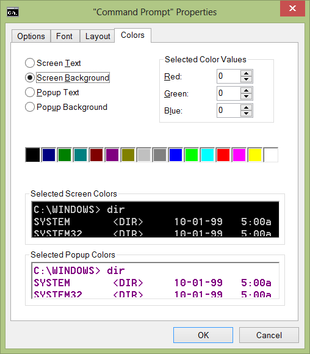
Task: Click the Selected Popup Colors preview
Action: [156, 280]
